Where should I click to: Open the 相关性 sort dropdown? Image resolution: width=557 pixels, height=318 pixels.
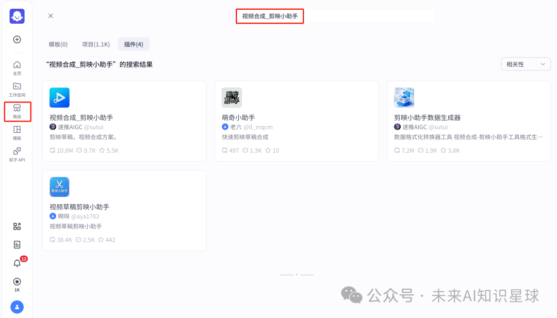point(526,64)
